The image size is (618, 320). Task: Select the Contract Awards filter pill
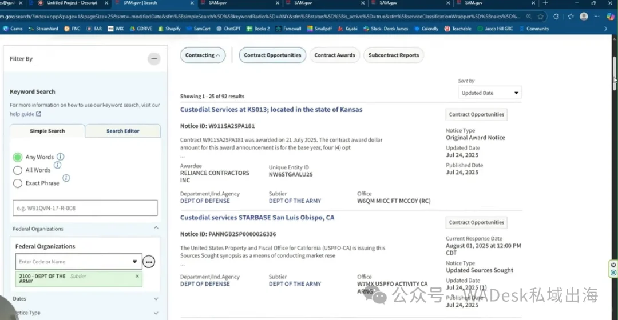tap(335, 55)
